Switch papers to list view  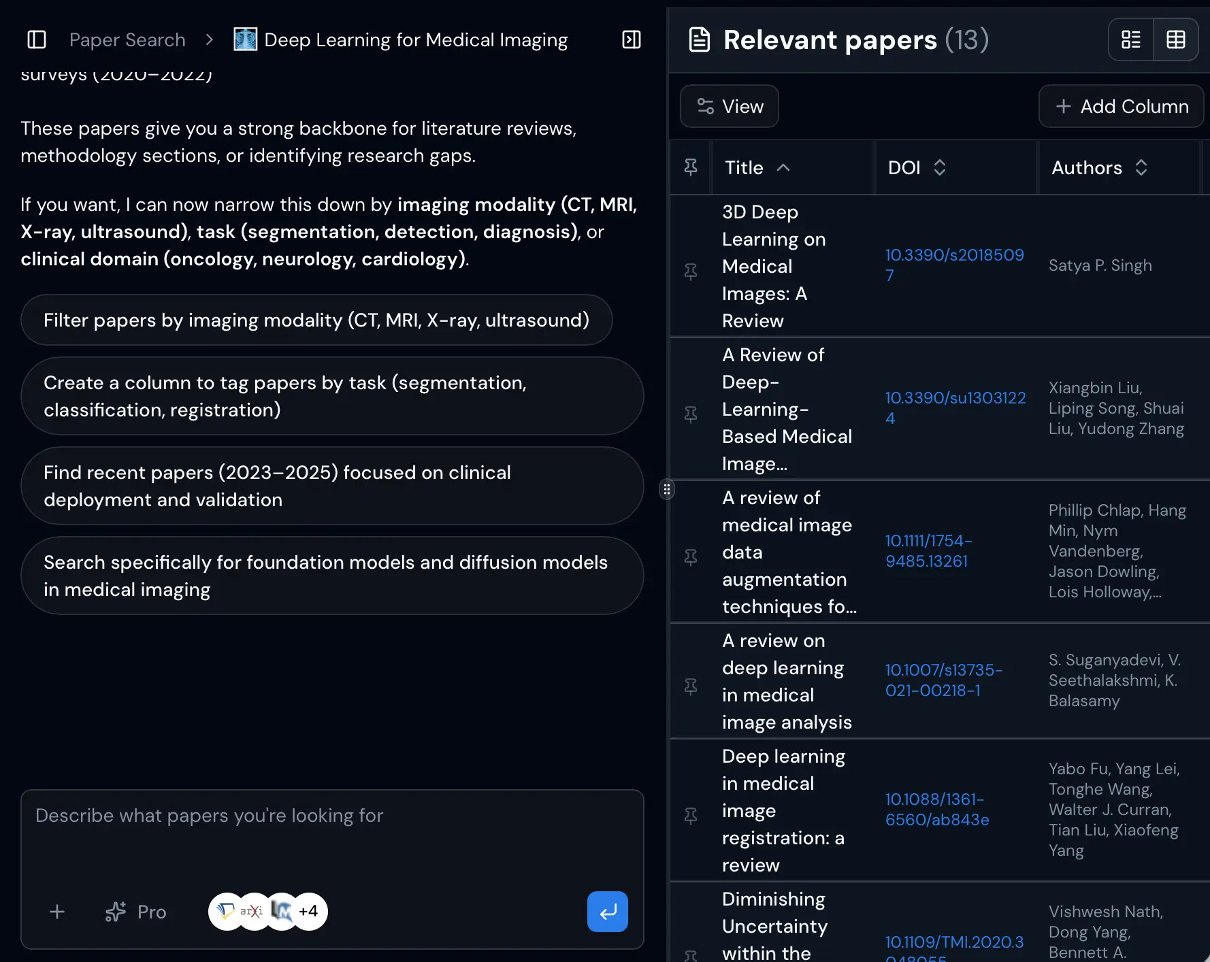tap(1130, 39)
